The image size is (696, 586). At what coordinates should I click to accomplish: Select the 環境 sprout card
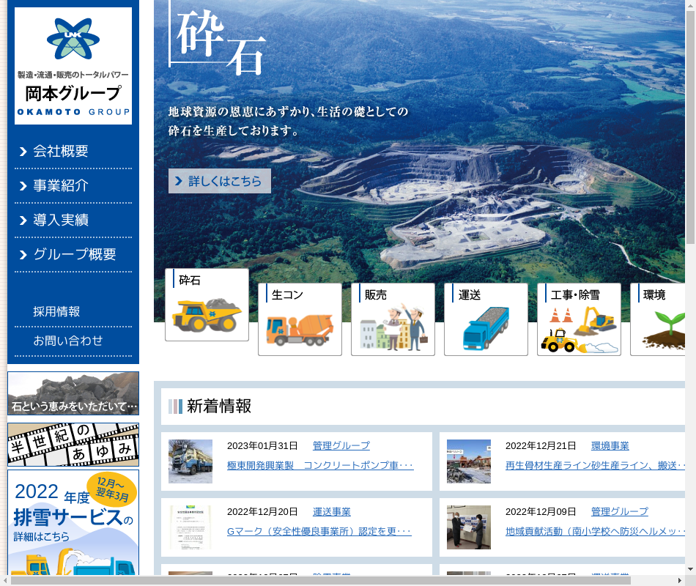658,319
